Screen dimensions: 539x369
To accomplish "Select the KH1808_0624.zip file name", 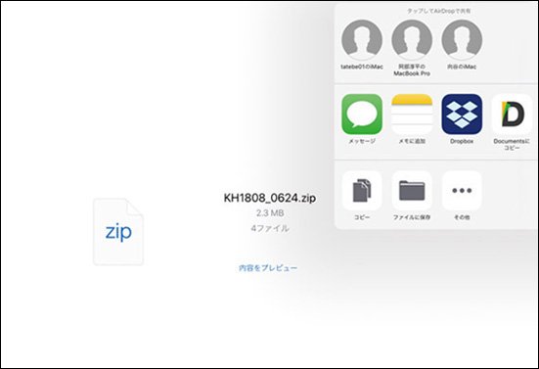I will [x=270, y=198].
